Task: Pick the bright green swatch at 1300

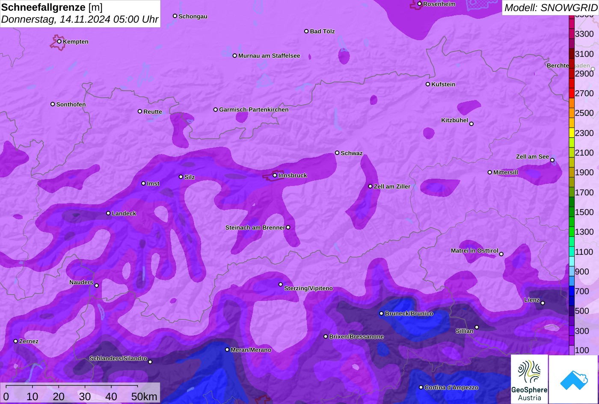Action: coord(572,232)
